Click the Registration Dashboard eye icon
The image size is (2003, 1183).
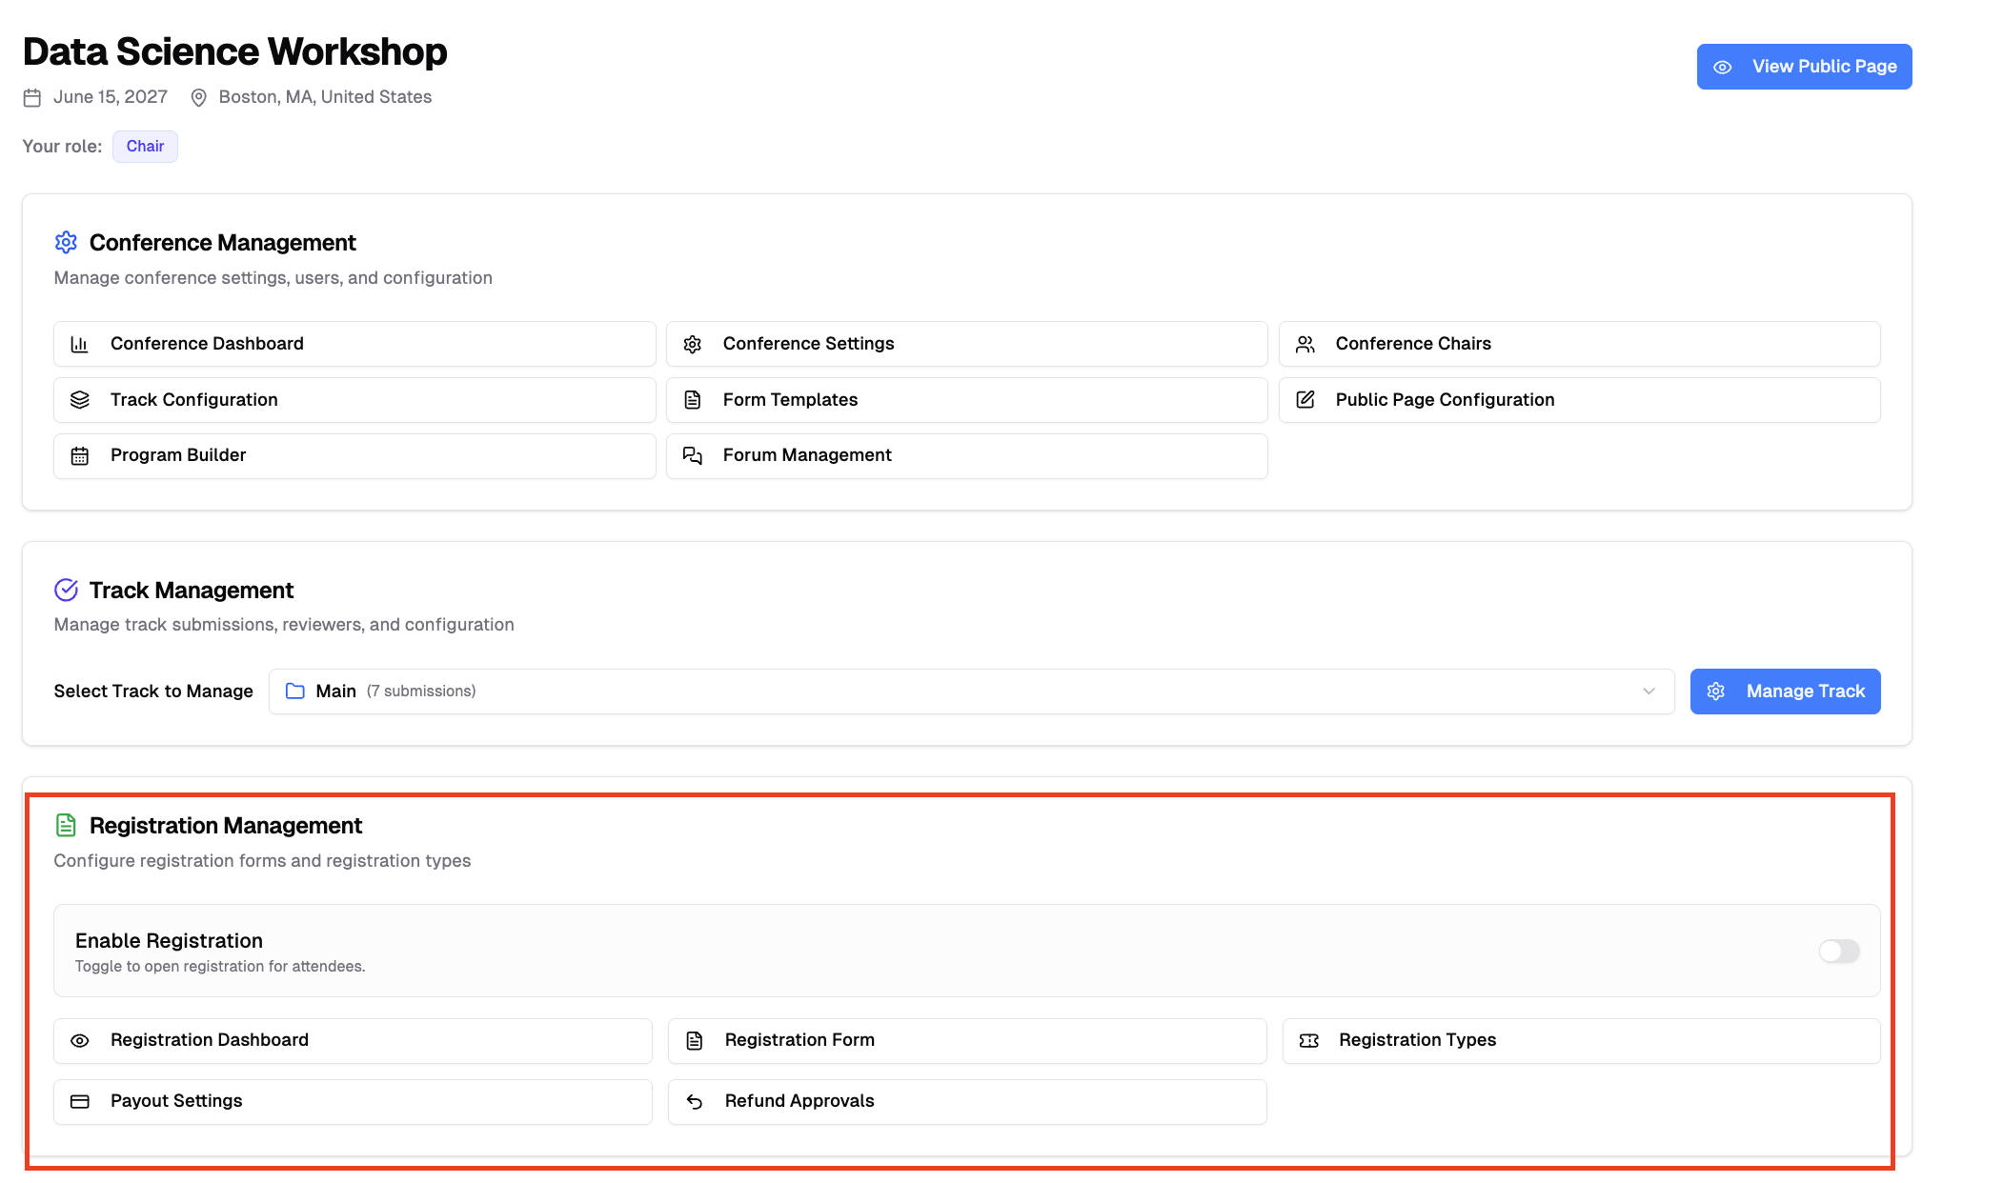point(80,1041)
